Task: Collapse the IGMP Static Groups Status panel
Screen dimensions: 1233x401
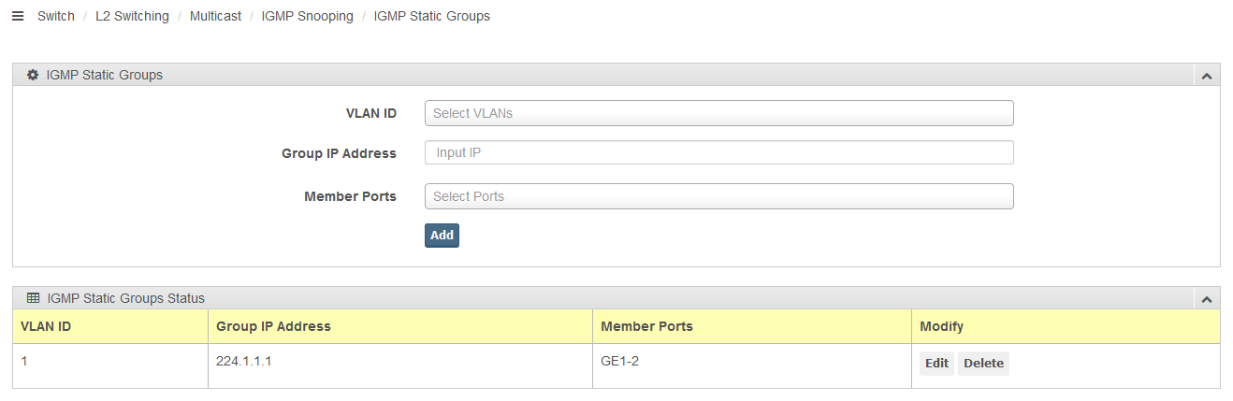Action: [x=1206, y=299]
